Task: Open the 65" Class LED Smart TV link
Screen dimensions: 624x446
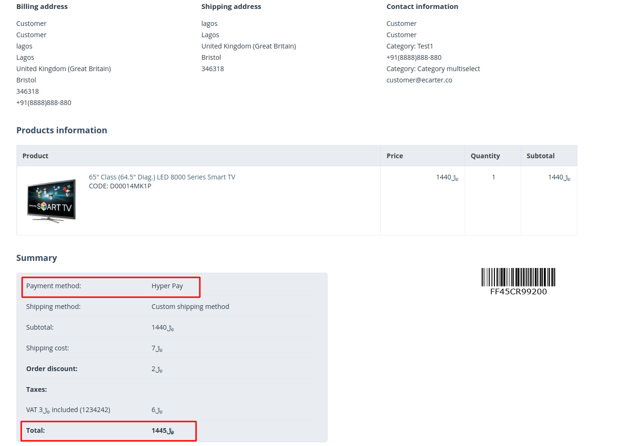Action: pyautogui.click(x=162, y=177)
